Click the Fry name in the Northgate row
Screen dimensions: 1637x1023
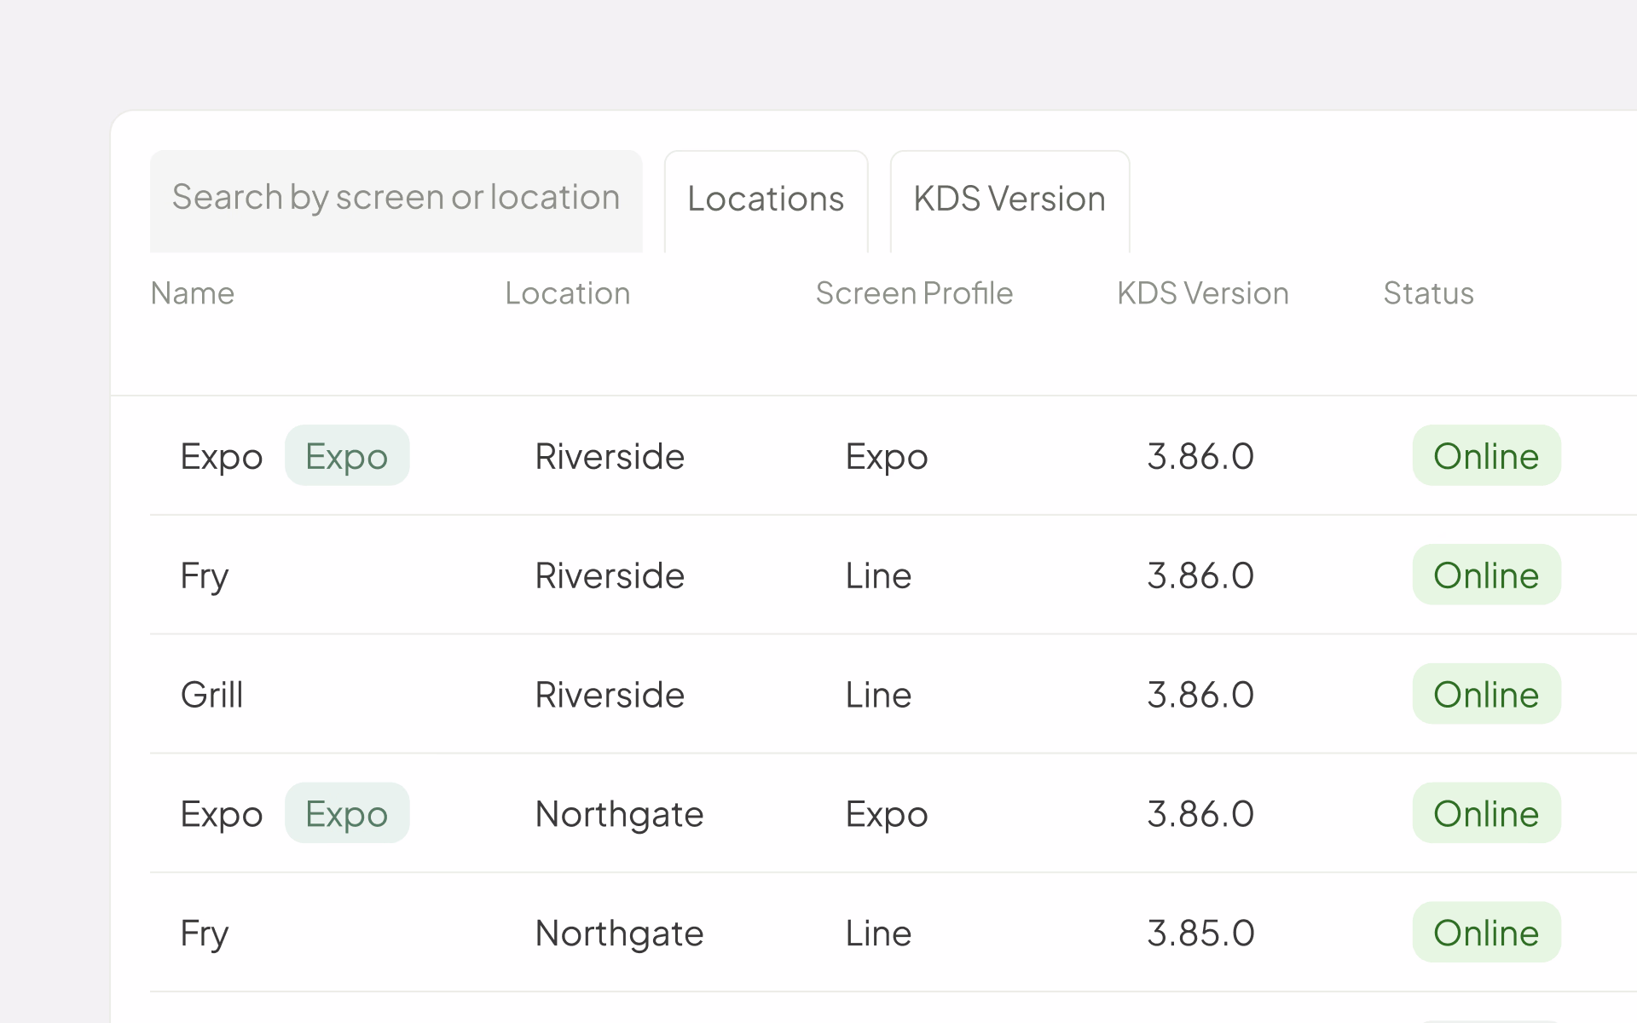pyautogui.click(x=205, y=934)
